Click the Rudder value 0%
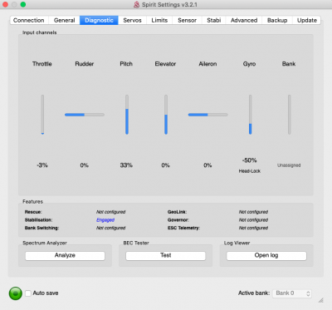The image size is (332, 310). click(x=85, y=165)
